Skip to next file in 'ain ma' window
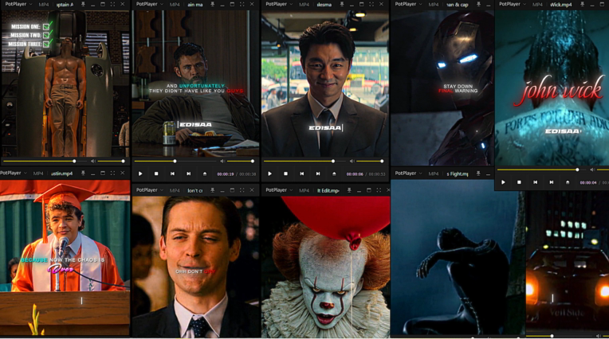Image resolution: width=609 pixels, height=339 pixels. click(x=188, y=173)
